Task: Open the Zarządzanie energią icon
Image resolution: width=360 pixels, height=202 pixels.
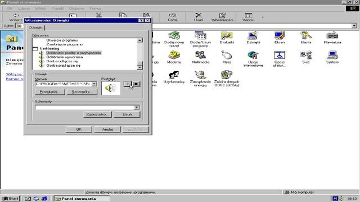Action: coord(200,79)
